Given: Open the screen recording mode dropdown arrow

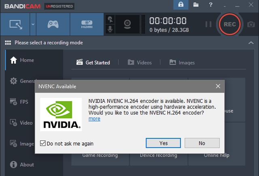Looking at the screenshot, I should pyautogui.click(x=33, y=24).
